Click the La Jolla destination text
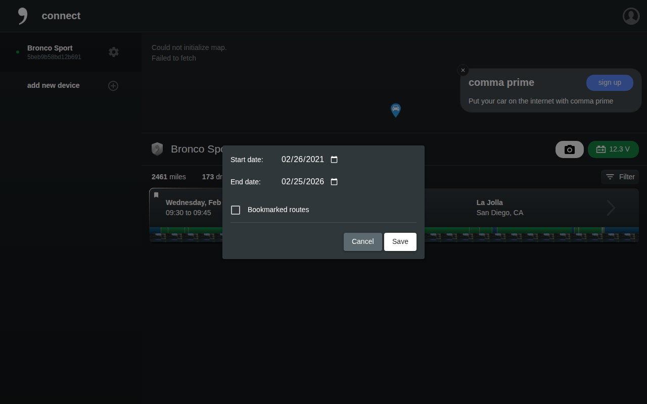647x404 pixels. 490,203
